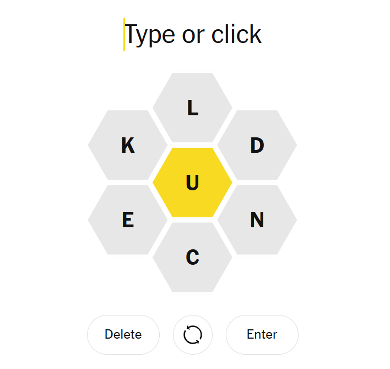Shuffle the letters with the circular arrows icon

point(193,335)
